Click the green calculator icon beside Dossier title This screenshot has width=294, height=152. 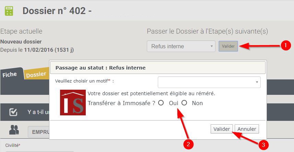[9, 11]
